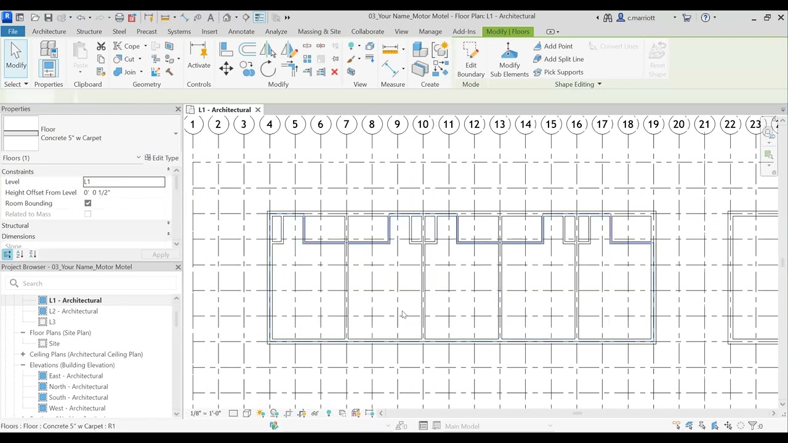The width and height of the screenshot is (788, 443).
Task: Open the Architecture ribbon tab
Action: (x=49, y=31)
